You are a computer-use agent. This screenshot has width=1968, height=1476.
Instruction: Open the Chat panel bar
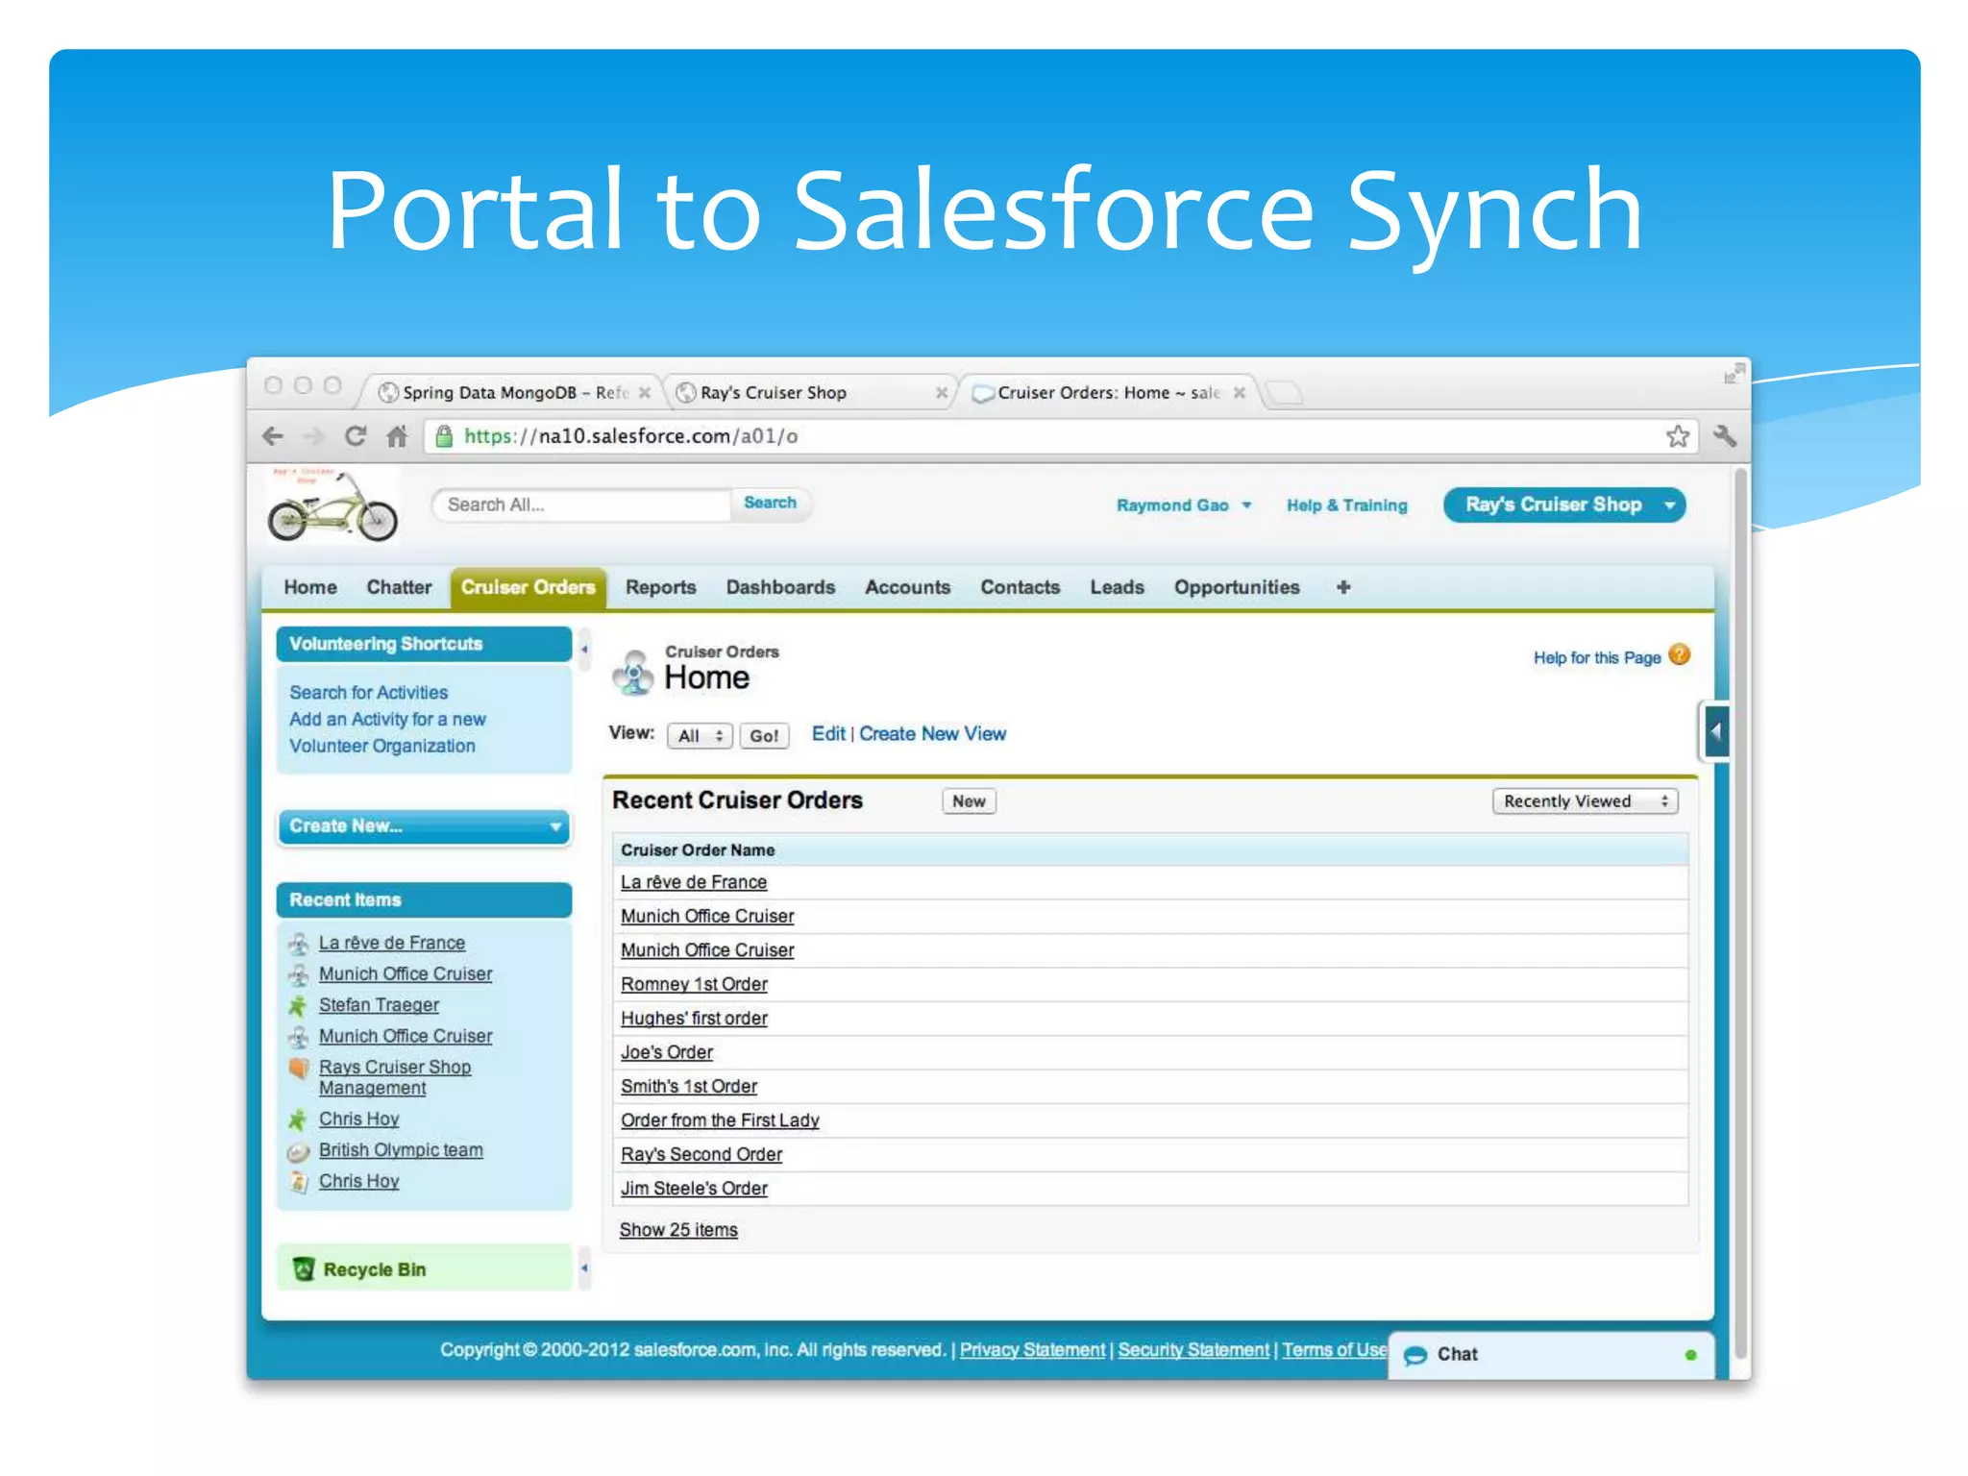point(1551,1355)
